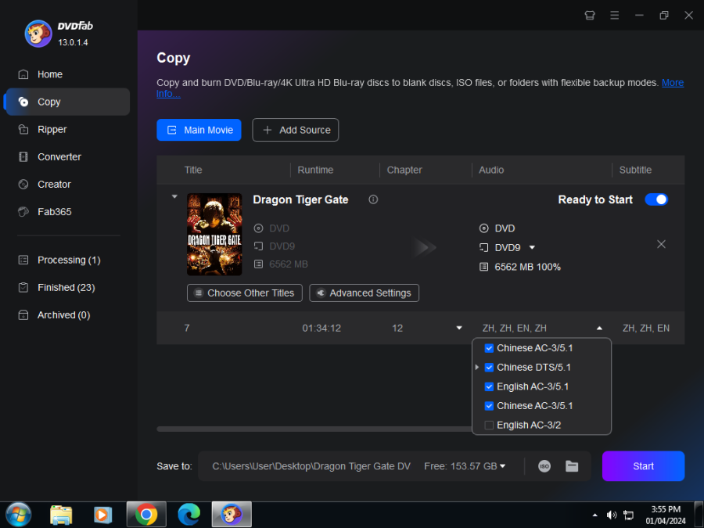
Task: Select ISO output icon in Save to bar
Action: 544,466
